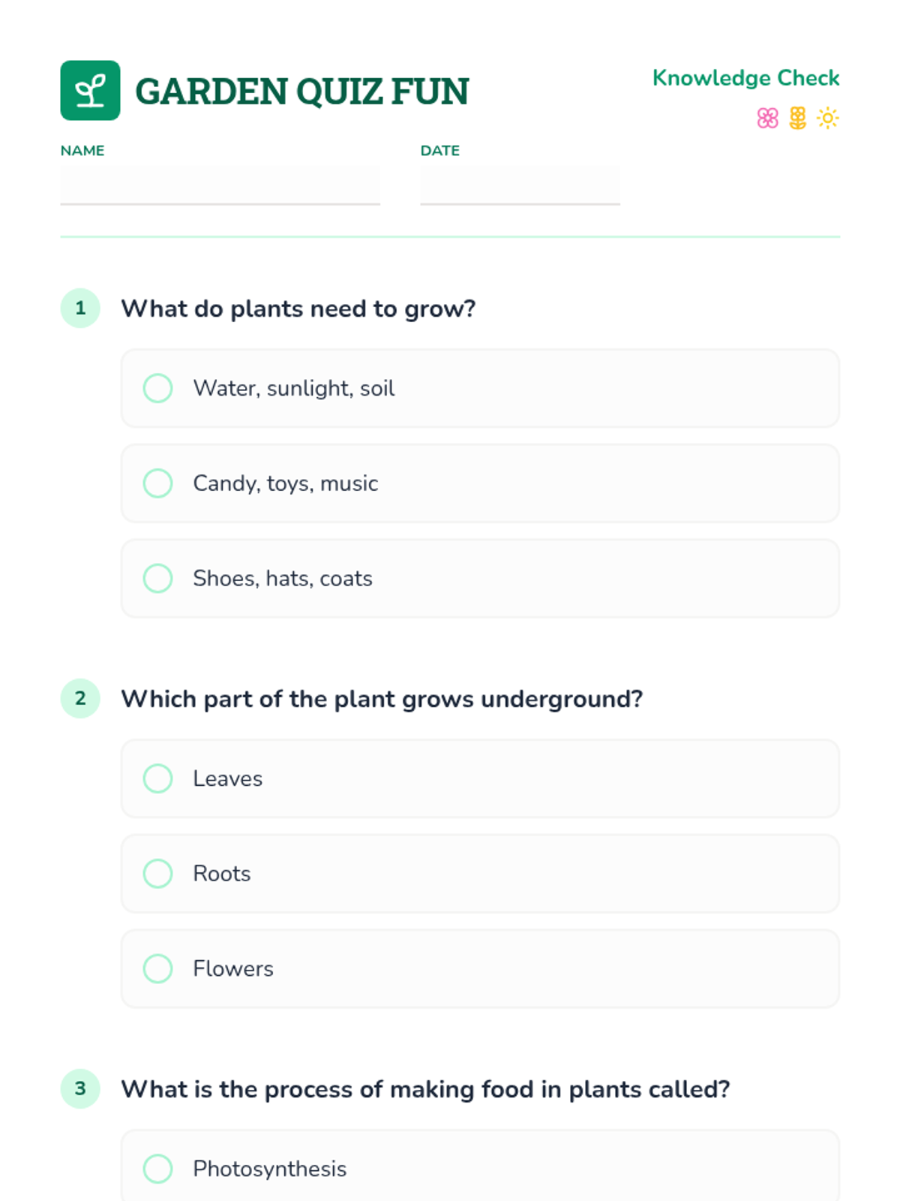Click the Name input field
The image size is (900, 1201).
[x=220, y=185]
